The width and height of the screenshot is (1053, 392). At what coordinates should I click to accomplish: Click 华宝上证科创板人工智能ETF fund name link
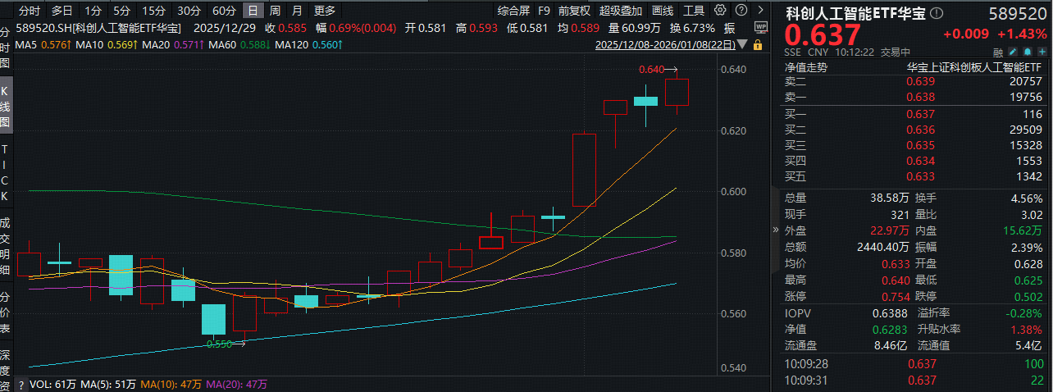pos(973,67)
